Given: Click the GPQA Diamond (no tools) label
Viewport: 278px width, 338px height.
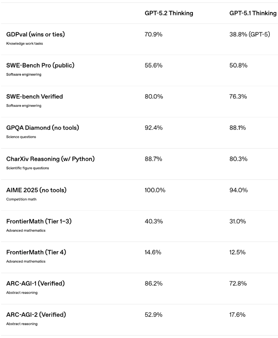Looking at the screenshot, I should pos(43,128).
